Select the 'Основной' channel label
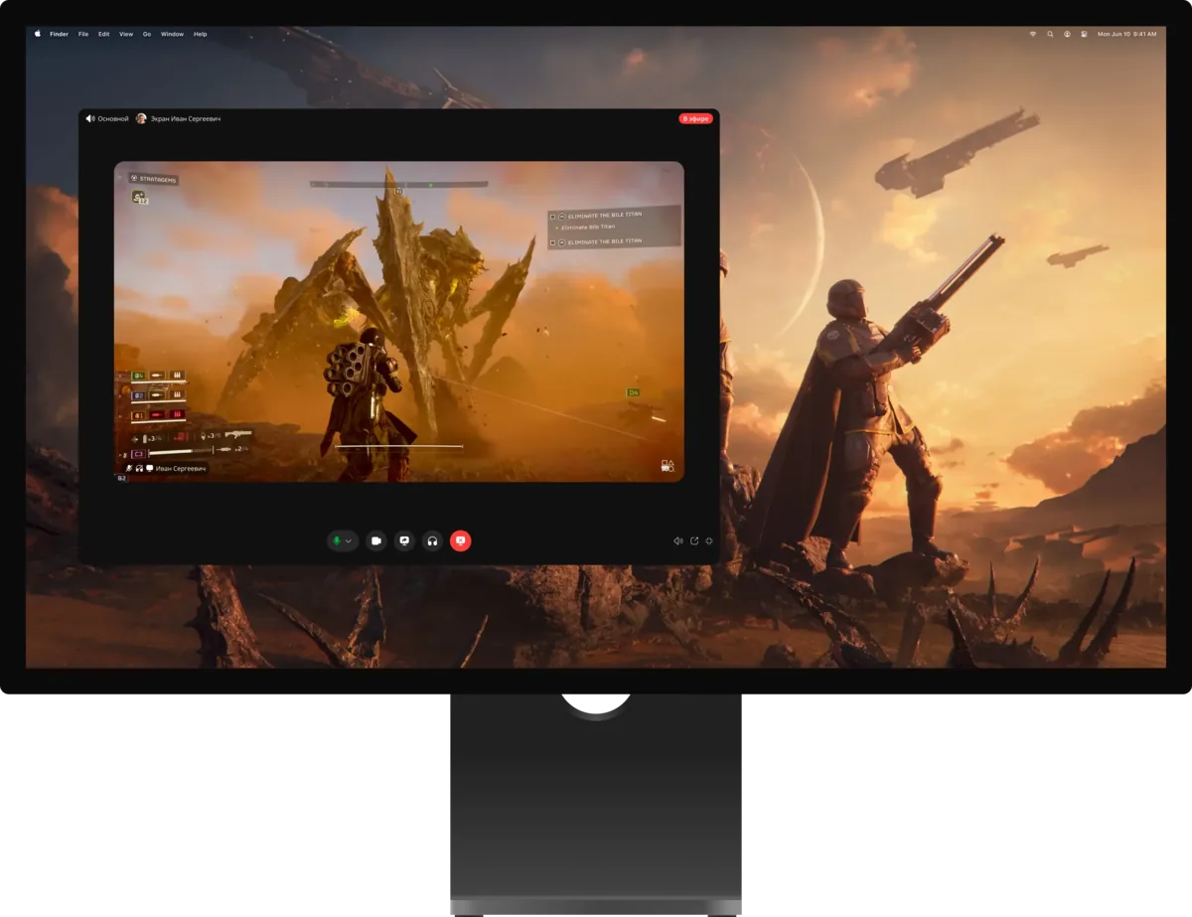The height and width of the screenshot is (917, 1192). point(113,118)
